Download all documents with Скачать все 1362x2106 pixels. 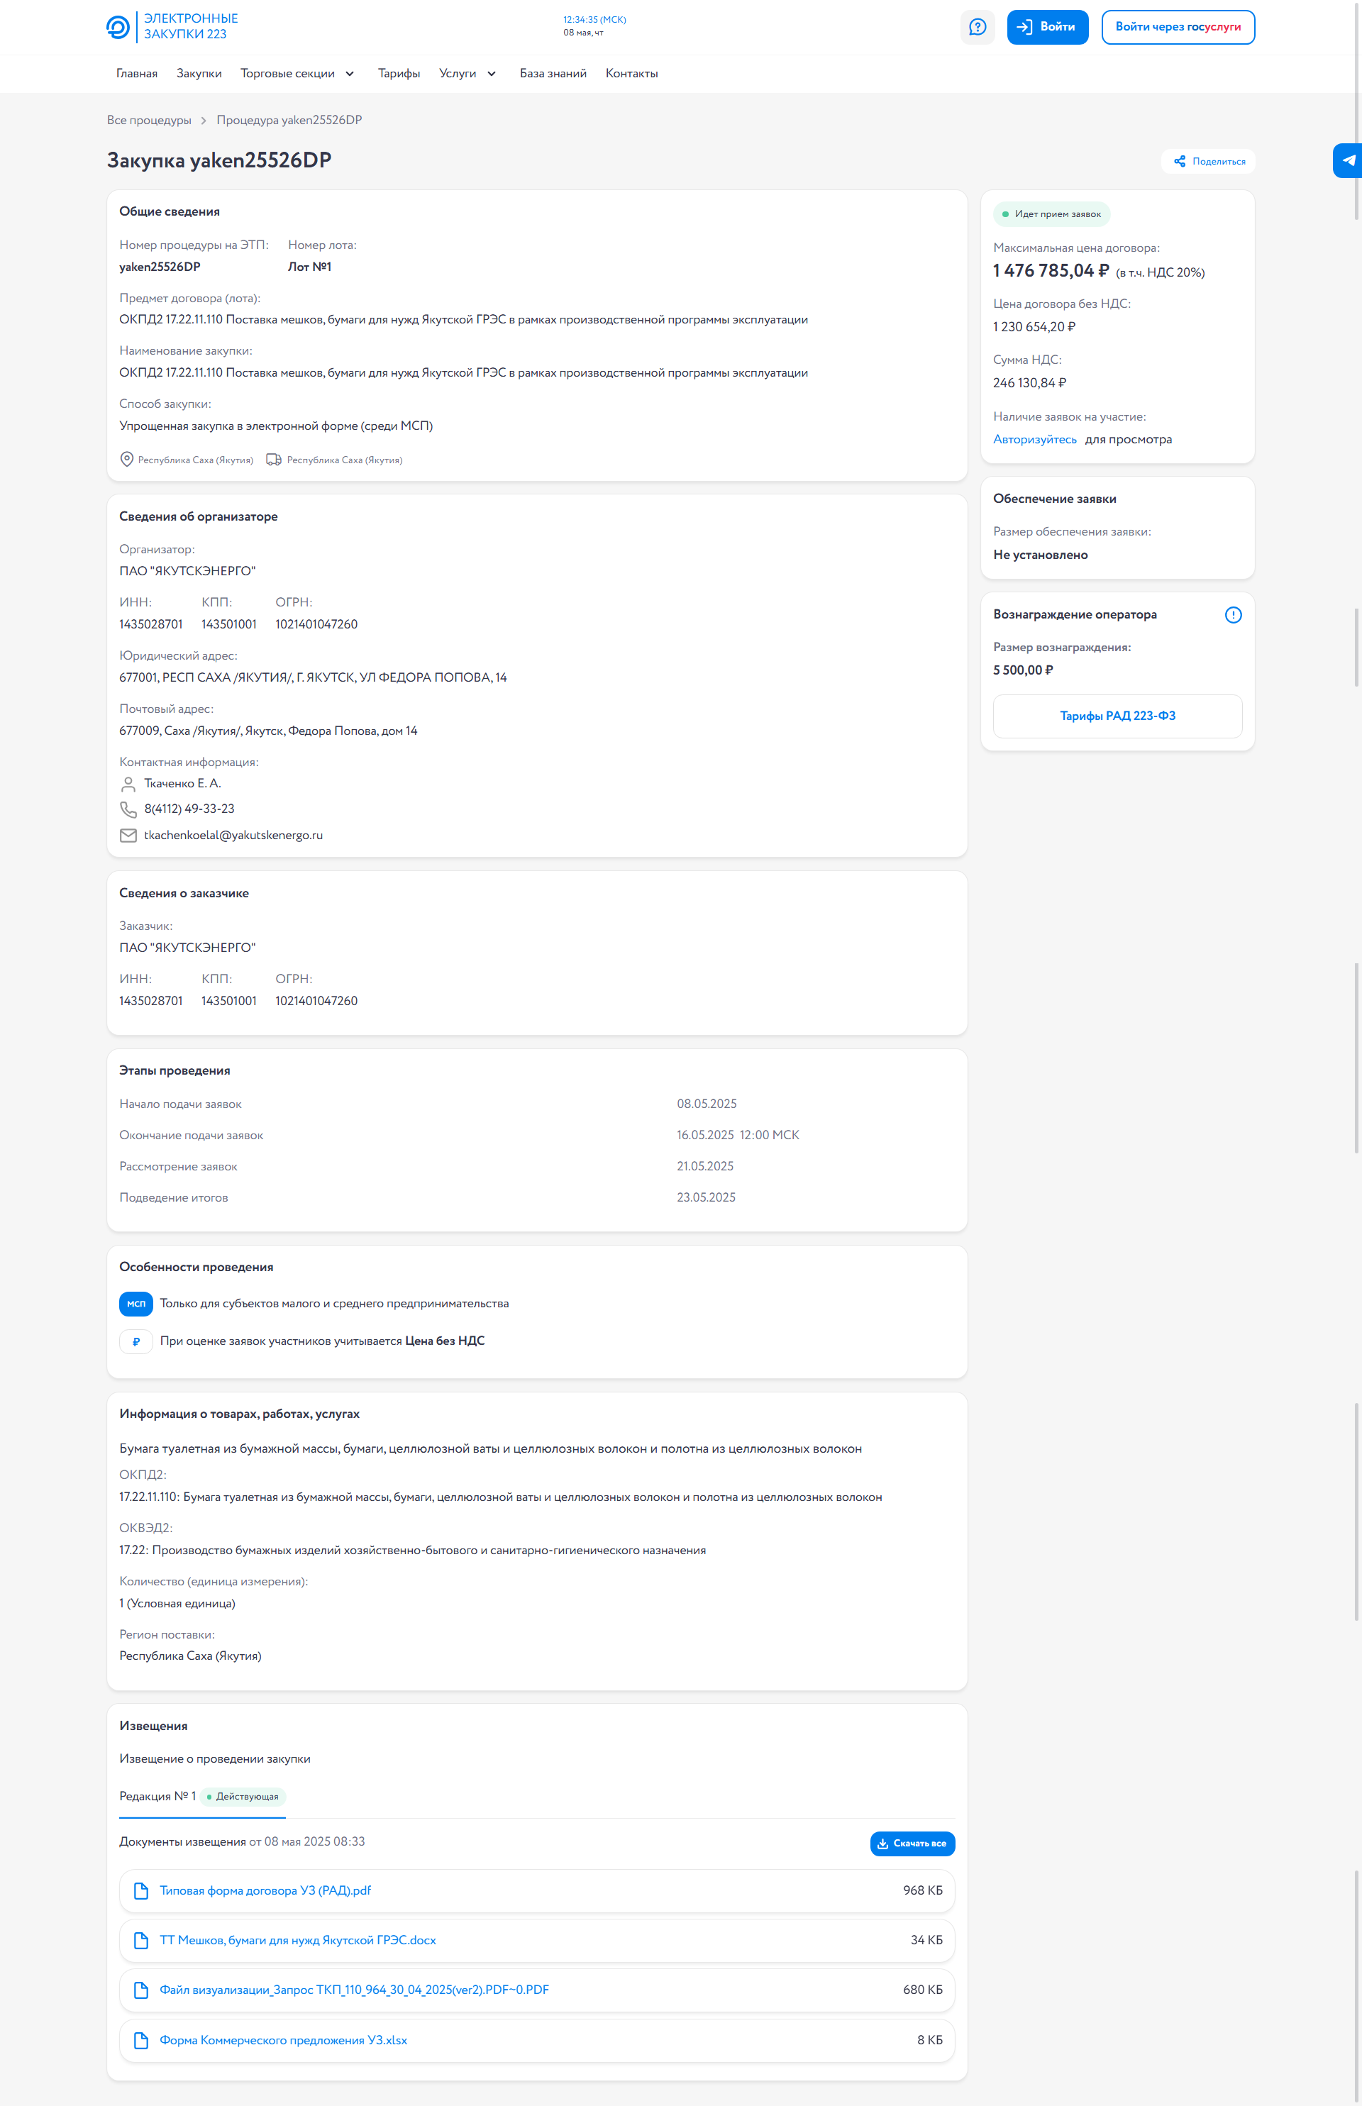tap(912, 1844)
